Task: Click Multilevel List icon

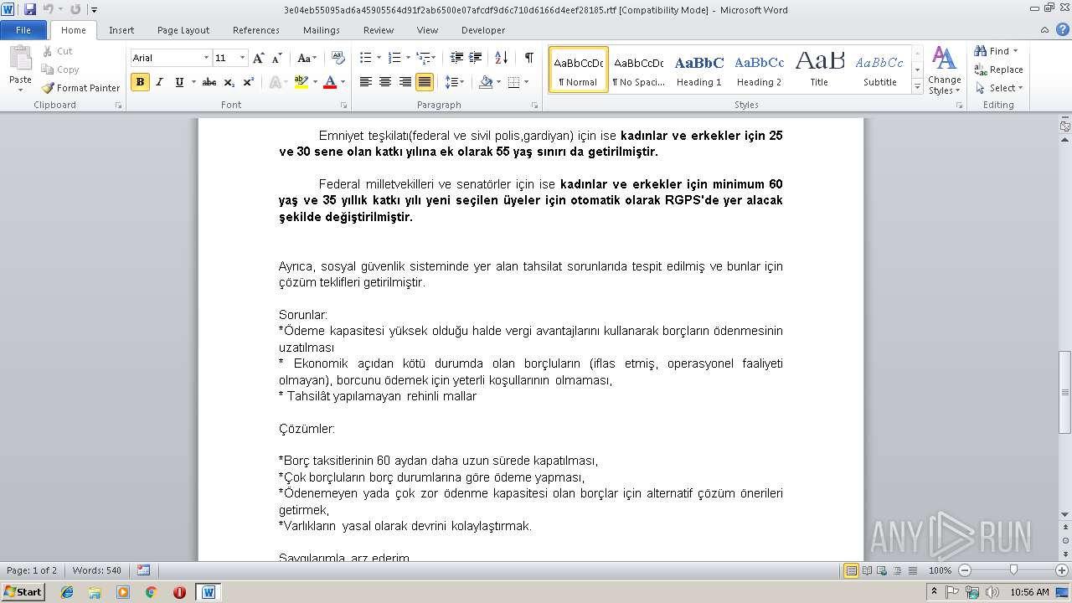Action: pos(425,58)
